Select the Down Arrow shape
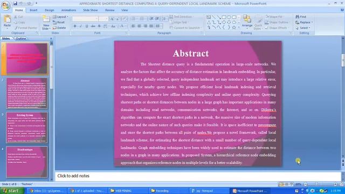The image size is (345, 194). coord(229,22)
